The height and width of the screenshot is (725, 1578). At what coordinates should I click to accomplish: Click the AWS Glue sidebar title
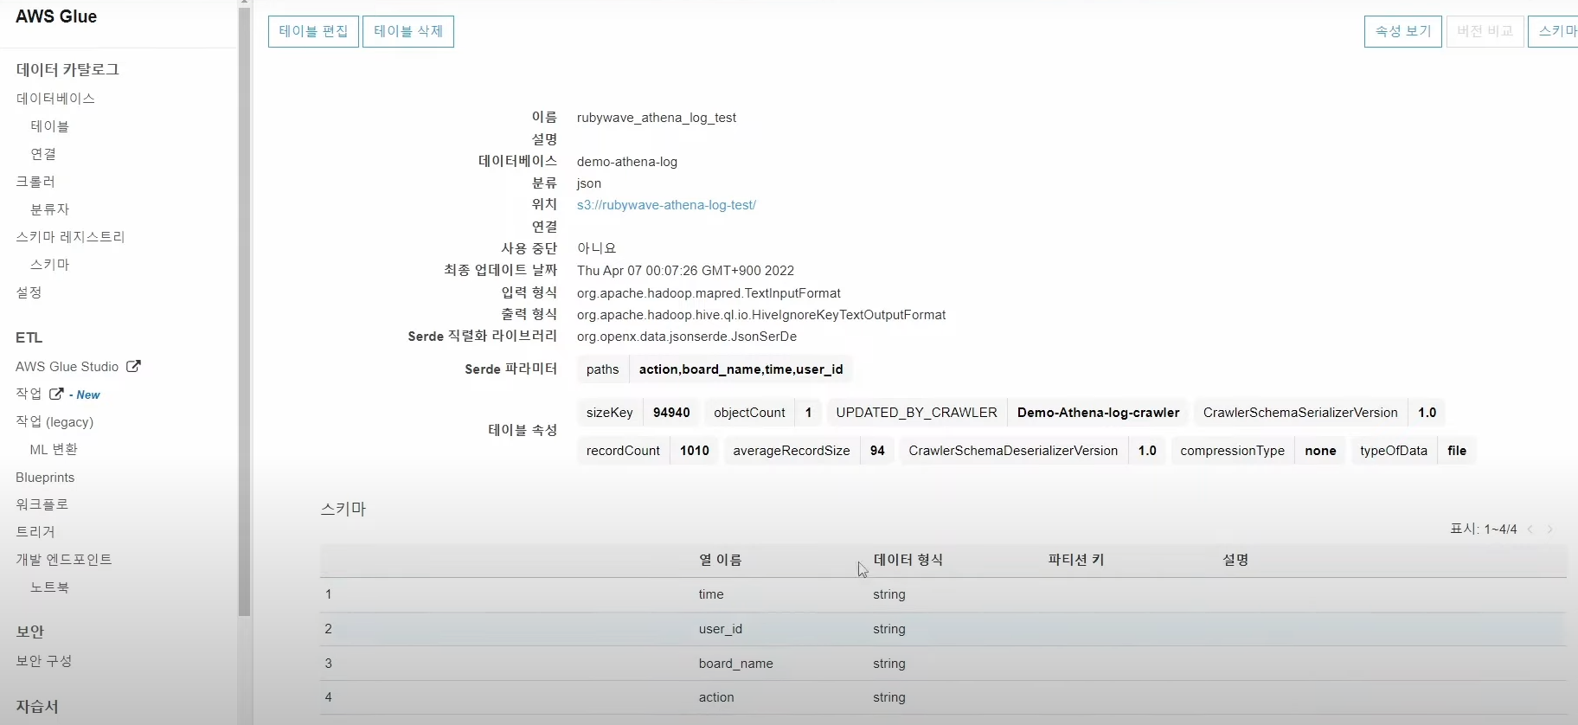tap(56, 16)
